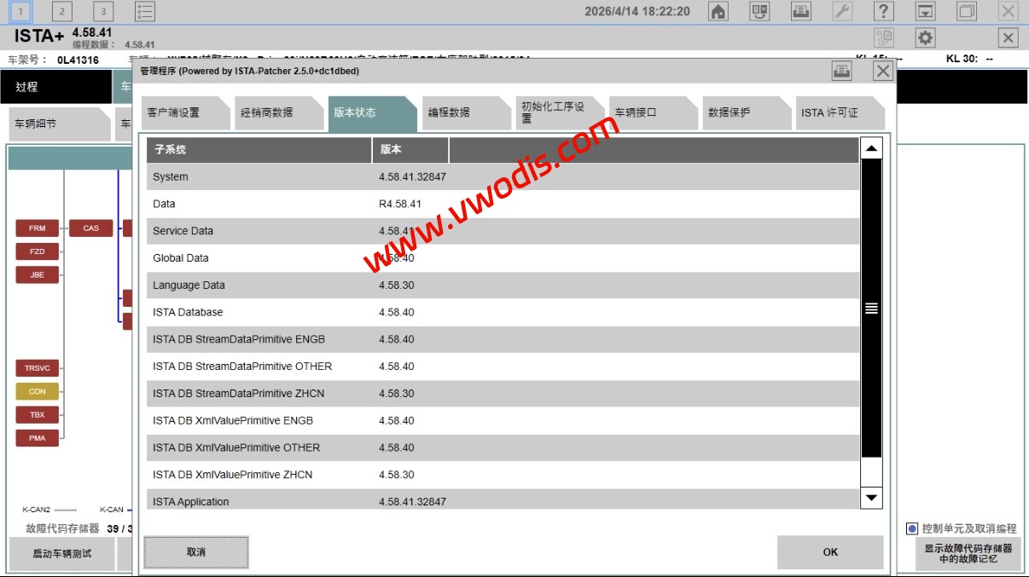
Task: Open the help question mark icon
Action: click(884, 11)
